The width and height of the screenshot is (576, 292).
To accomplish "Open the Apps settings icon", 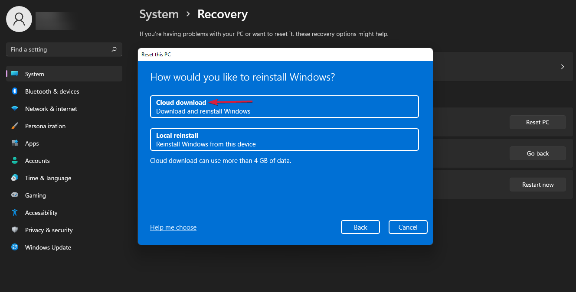I will pos(15,143).
